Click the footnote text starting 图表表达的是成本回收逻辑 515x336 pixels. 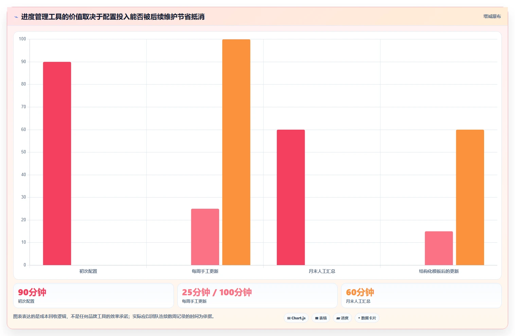point(113,316)
